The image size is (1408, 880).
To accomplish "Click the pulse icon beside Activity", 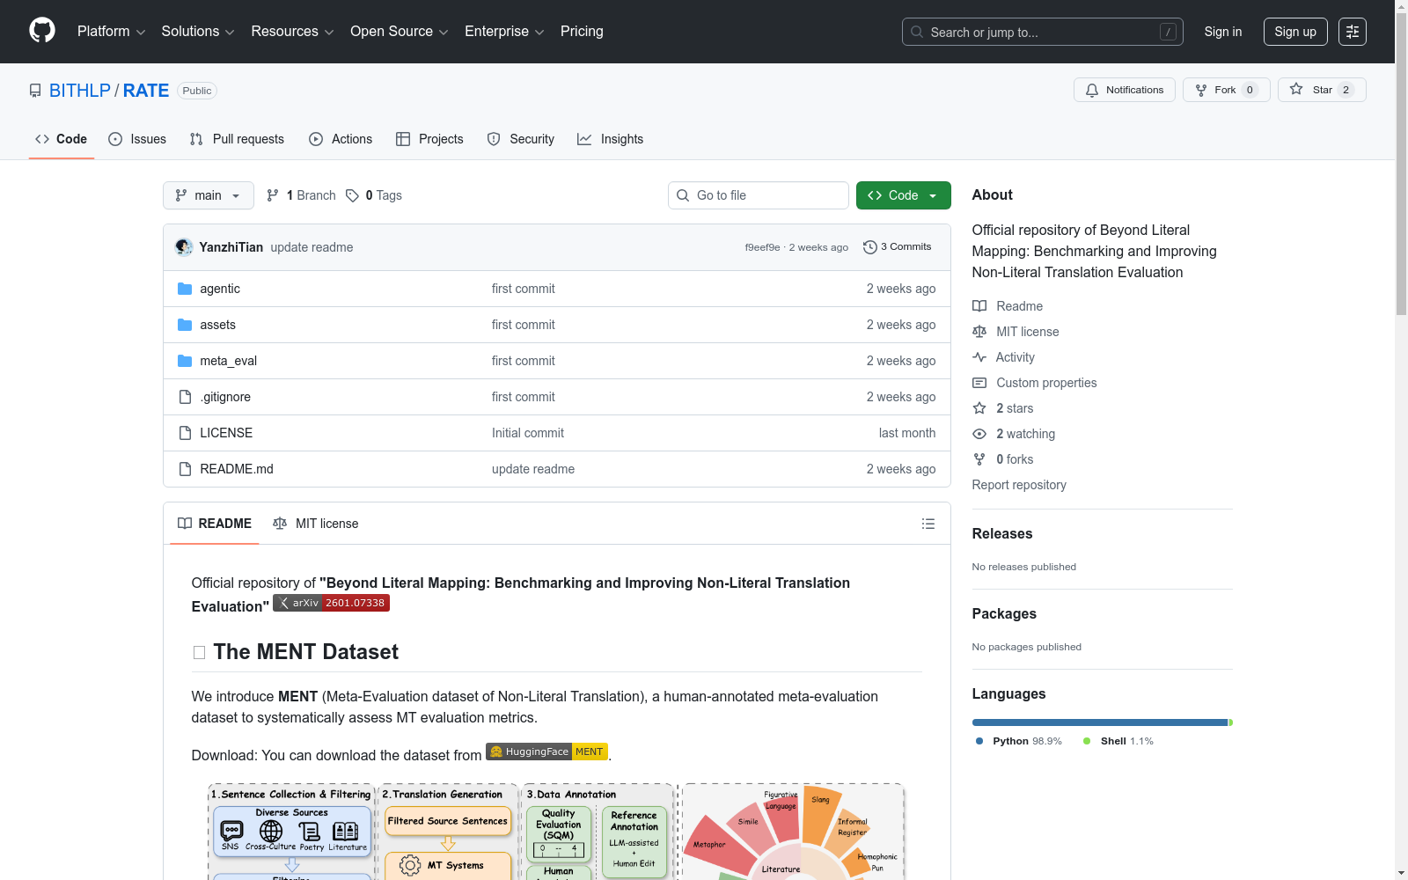I will tap(979, 357).
